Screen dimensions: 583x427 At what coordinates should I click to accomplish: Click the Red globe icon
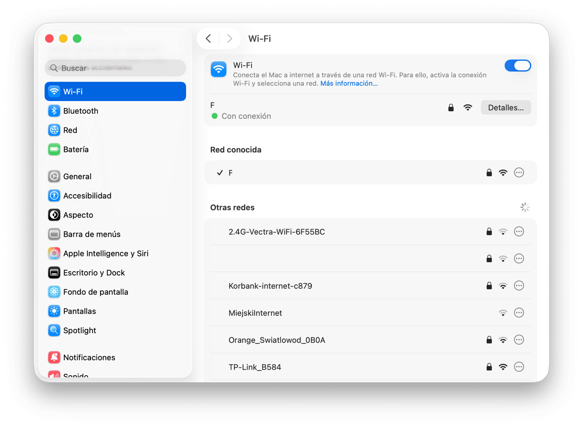[x=54, y=130]
